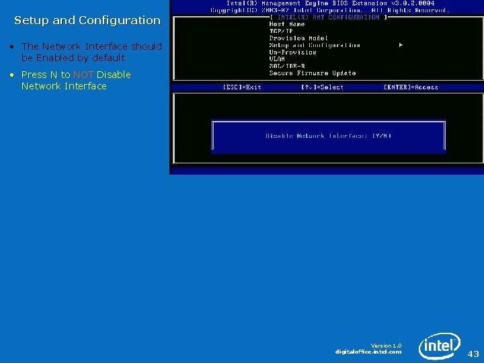Click the Setup and Configuration slide heading
This screenshot has height=363, width=484.
pos(87,20)
